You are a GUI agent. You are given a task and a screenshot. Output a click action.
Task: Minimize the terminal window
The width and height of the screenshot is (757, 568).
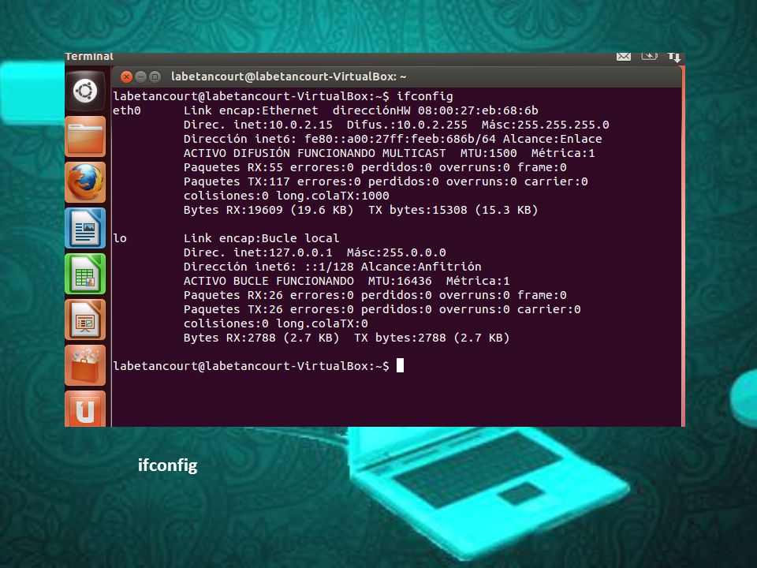tap(140, 77)
